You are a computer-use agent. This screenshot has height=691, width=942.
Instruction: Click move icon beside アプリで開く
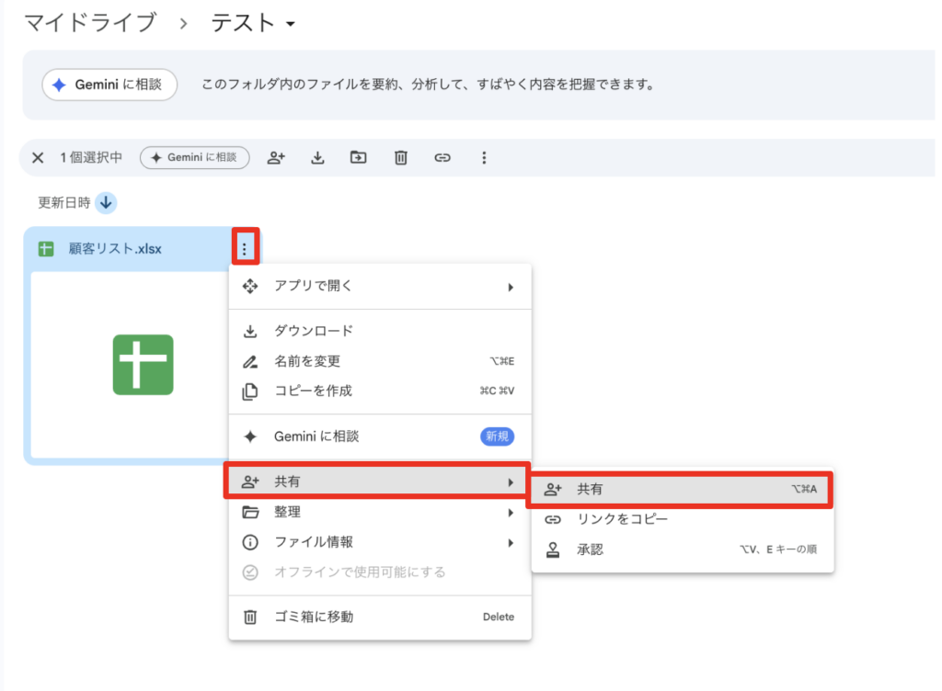click(250, 286)
